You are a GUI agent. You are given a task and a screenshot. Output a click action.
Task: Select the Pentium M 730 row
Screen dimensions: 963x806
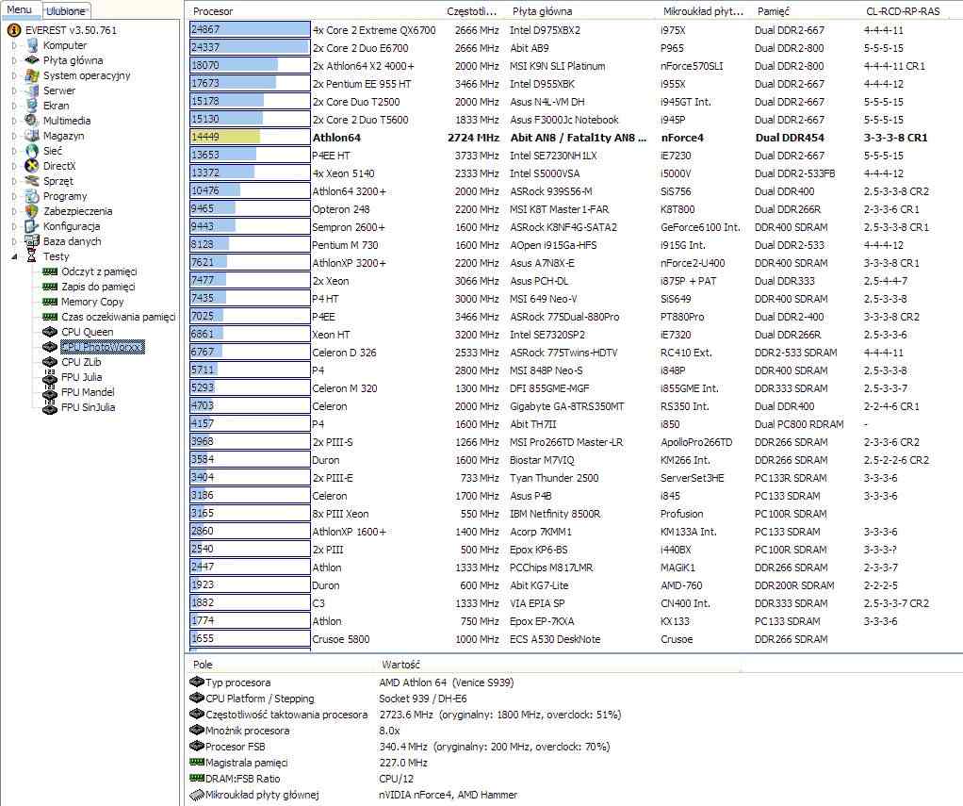coord(574,244)
